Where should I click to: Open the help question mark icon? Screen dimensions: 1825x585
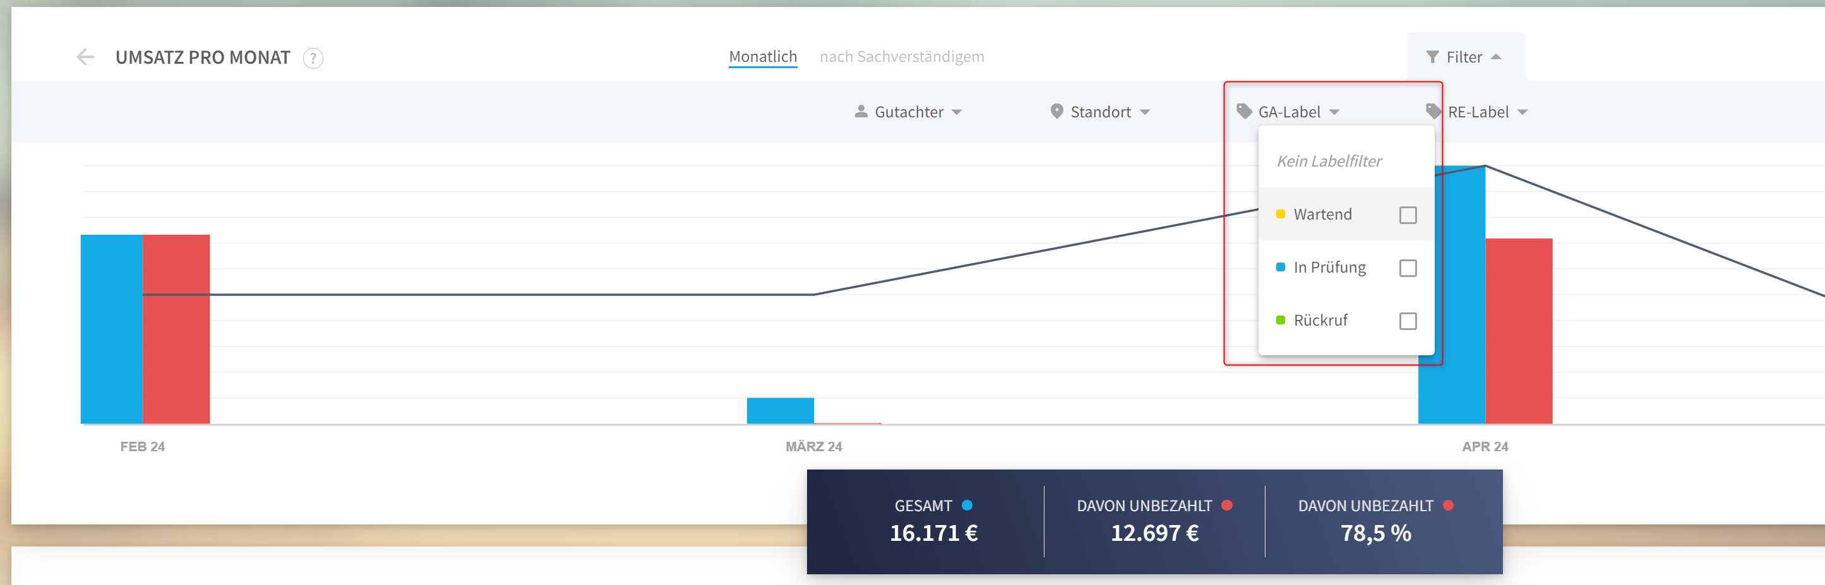point(313,58)
